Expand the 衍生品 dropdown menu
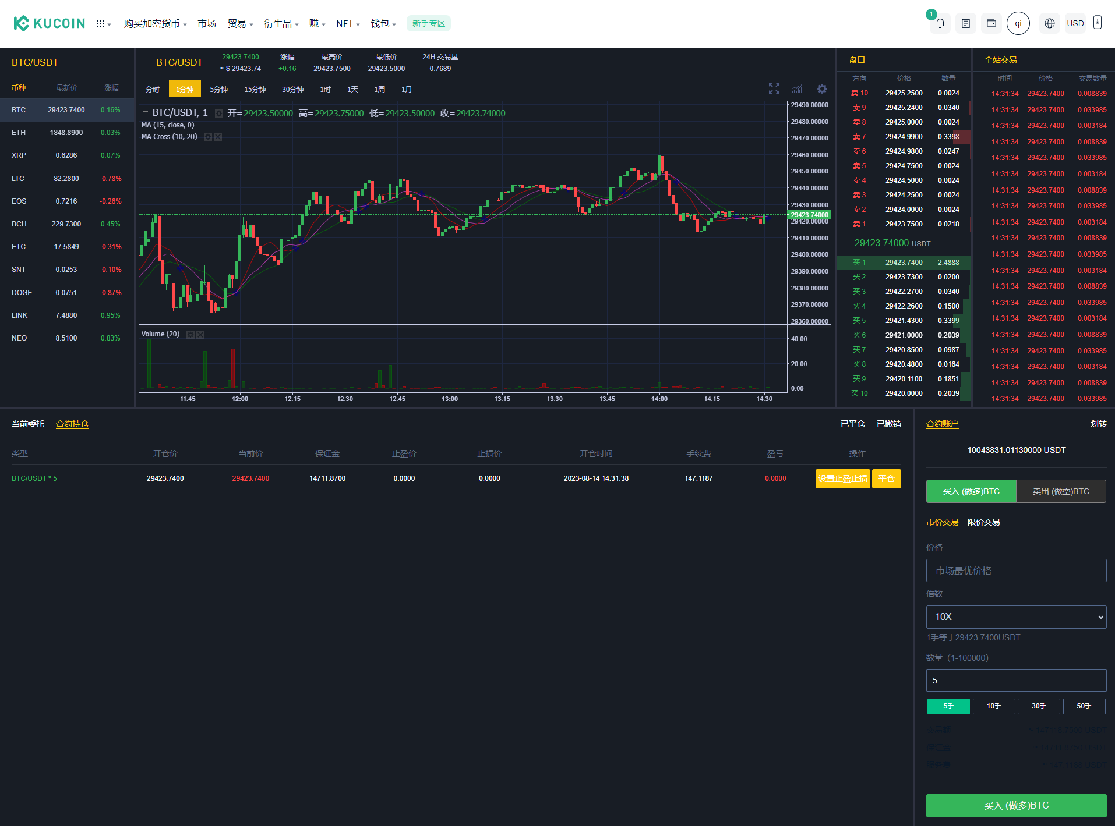This screenshot has height=826, width=1115. (x=281, y=24)
